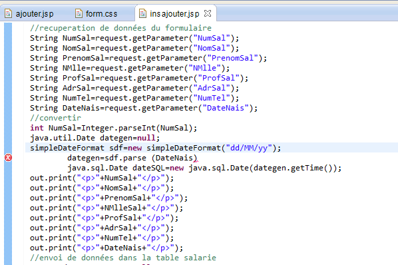The width and height of the screenshot is (398, 265).
Task: Switch to the ajouter.jsp tab
Action: point(29,14)
